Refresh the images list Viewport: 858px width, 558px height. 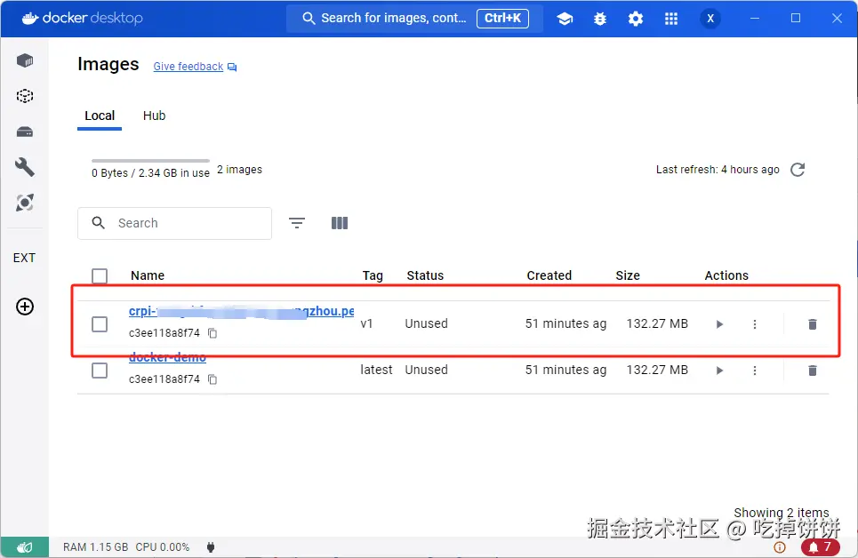pos(798,170)
